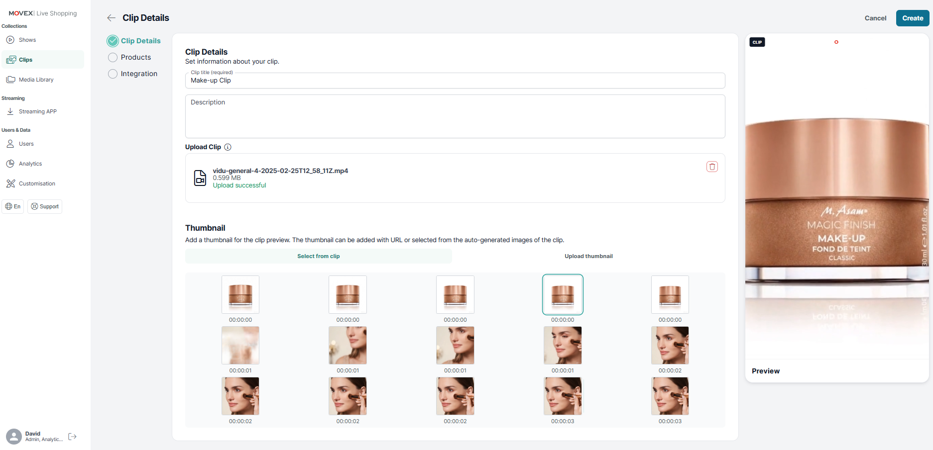Select the blurry 00:00:01 thumbnail

point(240,345)
